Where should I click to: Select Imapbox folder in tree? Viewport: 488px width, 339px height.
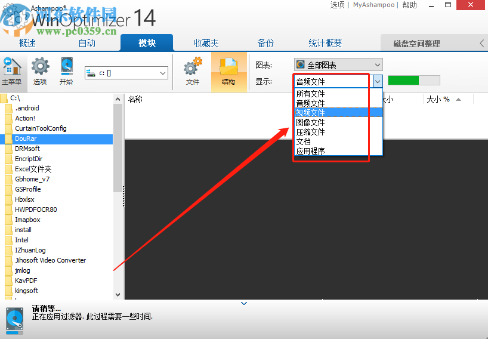coord(27,220)
